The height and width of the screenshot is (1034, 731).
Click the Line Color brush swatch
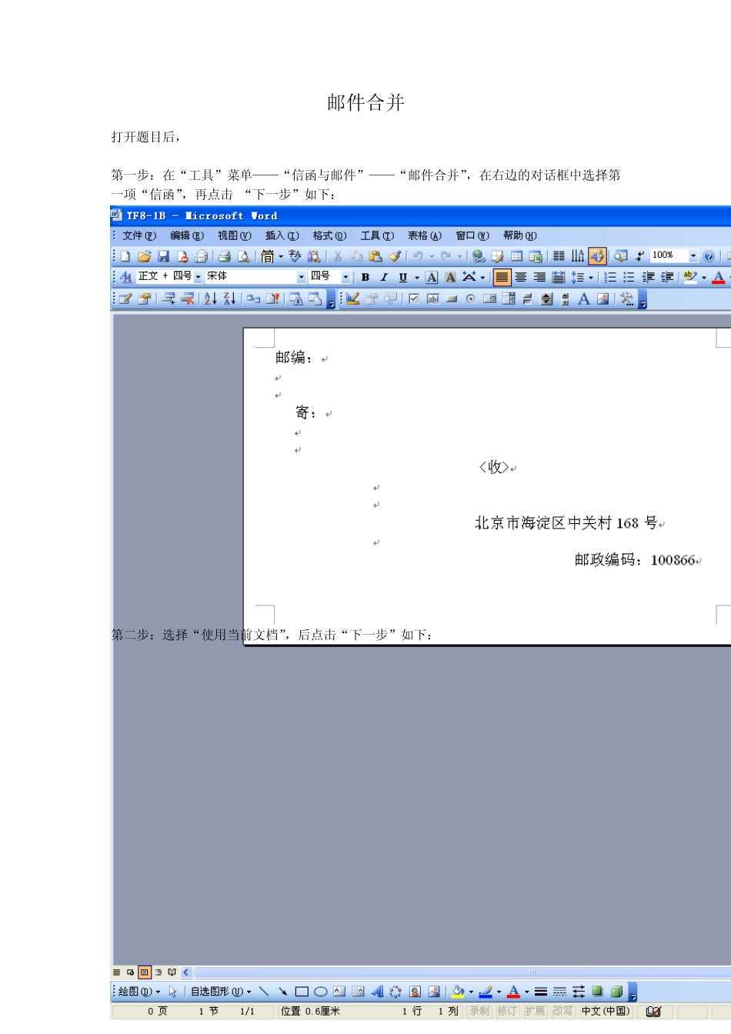point(486,992)
